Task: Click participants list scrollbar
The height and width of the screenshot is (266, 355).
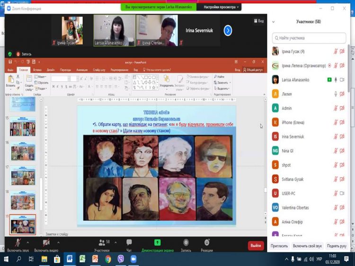Action: [x=349, y=68]
